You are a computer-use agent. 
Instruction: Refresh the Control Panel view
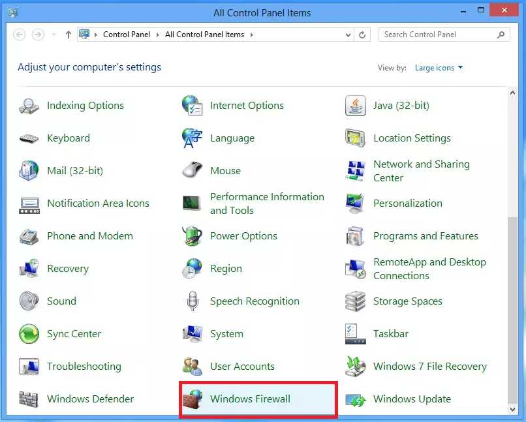pyautogui.click(x=362, y=35)
